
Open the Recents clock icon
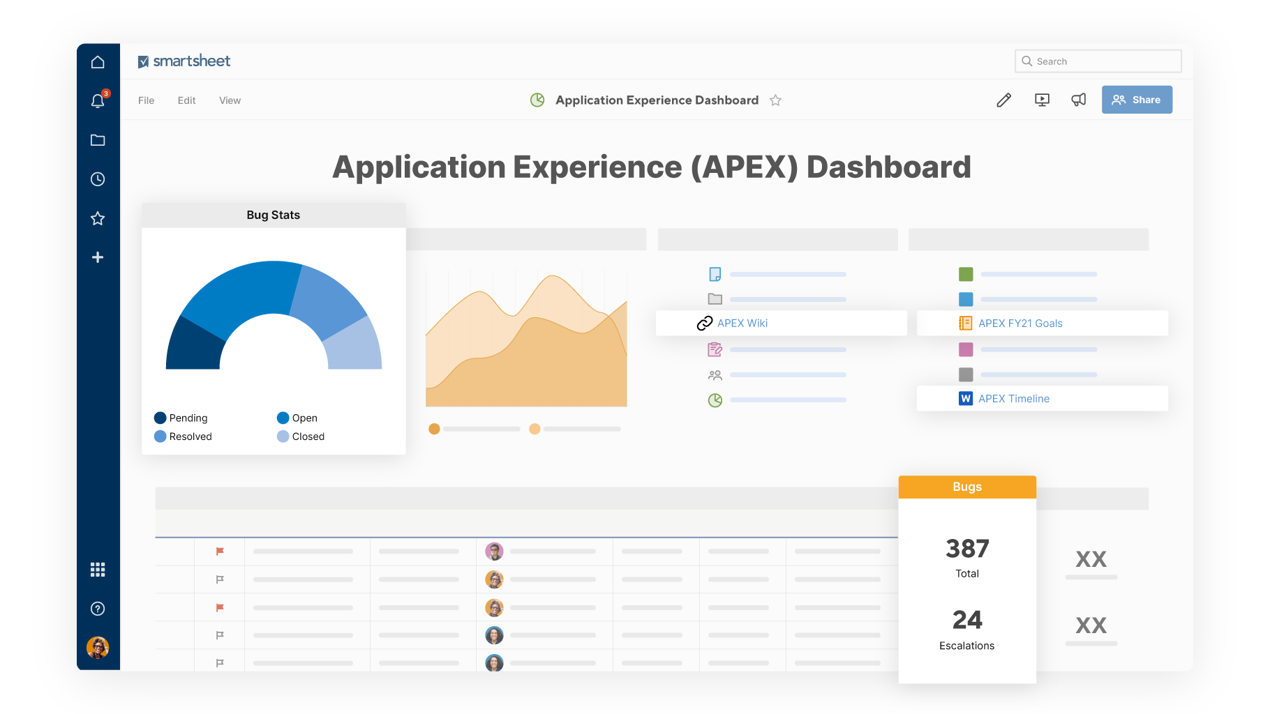tap(98, 179)
